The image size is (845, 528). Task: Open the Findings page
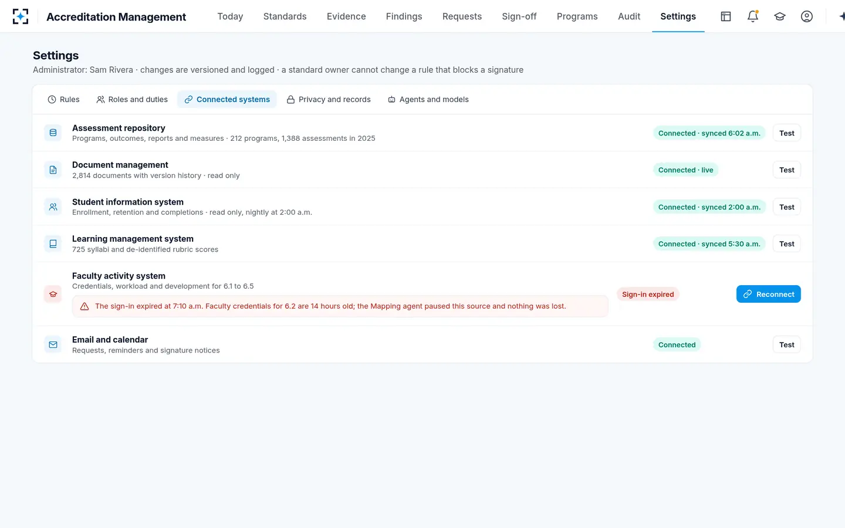coord(404,16)
